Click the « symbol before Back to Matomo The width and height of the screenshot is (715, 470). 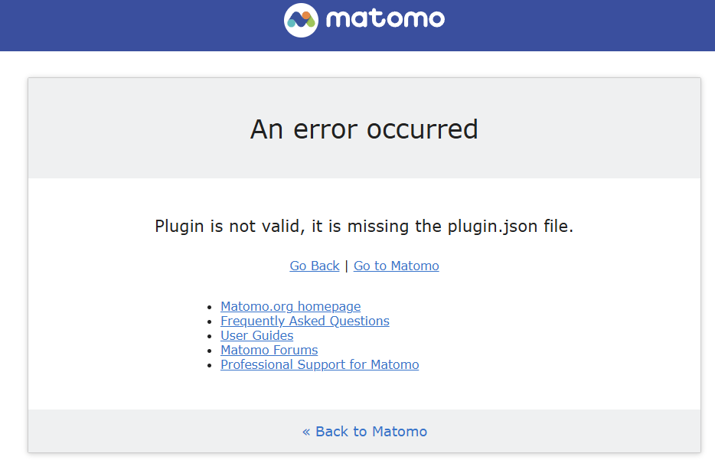point(306,432)
